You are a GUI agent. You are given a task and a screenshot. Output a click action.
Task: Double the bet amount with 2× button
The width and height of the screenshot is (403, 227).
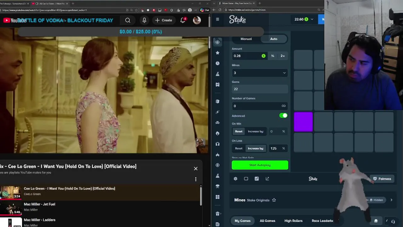point(283,56)
